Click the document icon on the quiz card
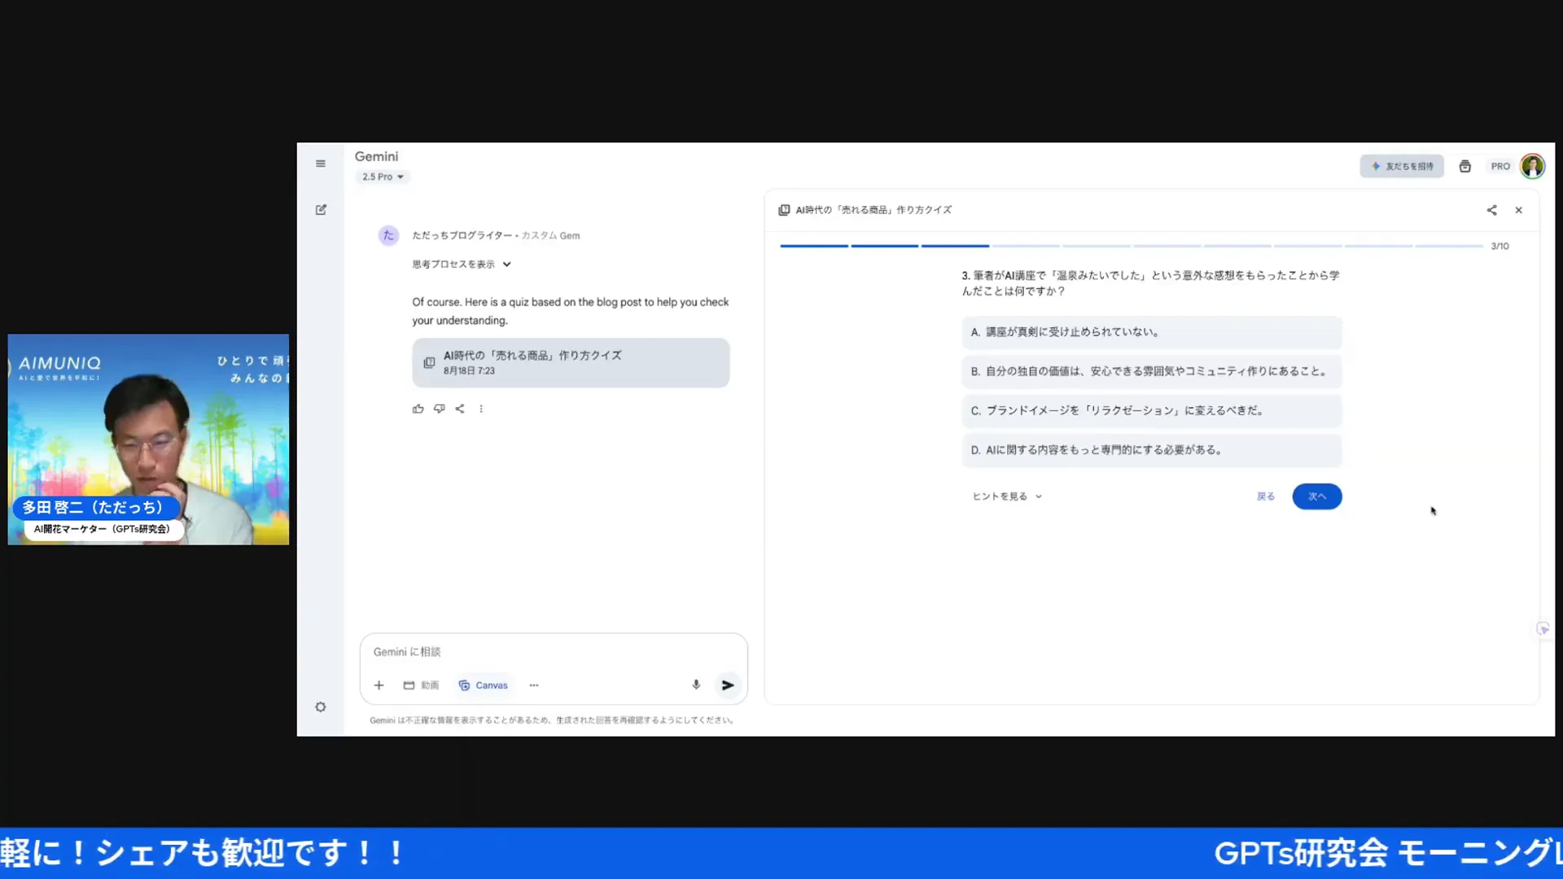This screenshot has height=879, width=1563. (429, 363)
